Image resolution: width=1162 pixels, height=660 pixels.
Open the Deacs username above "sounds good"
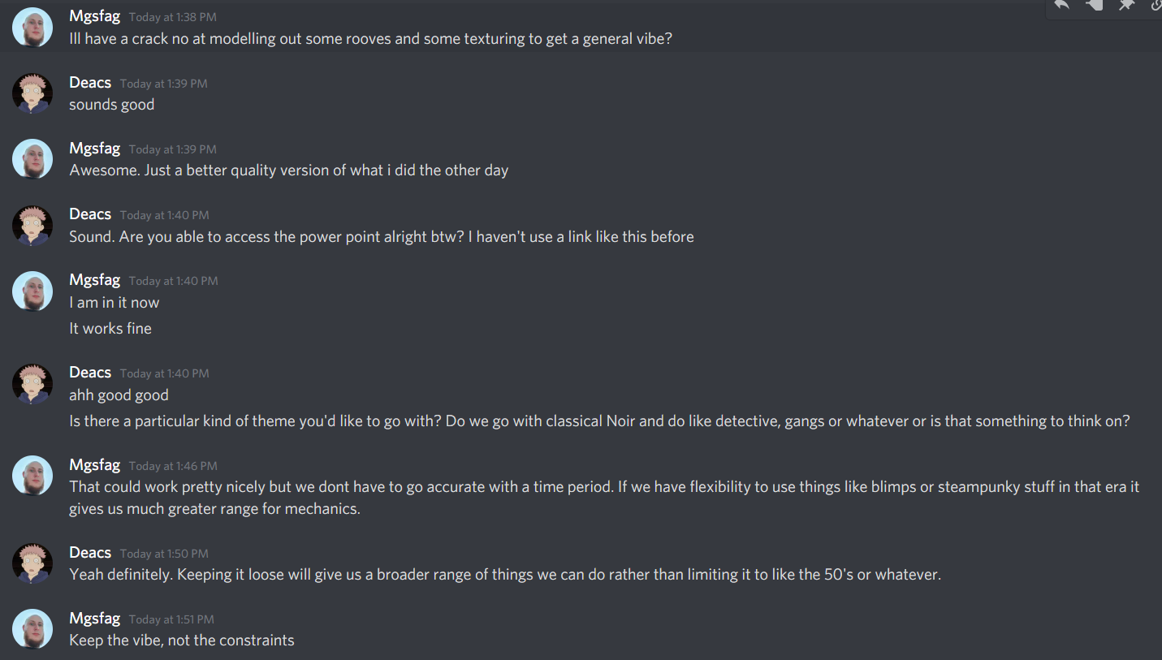click(x=90, y=83)
